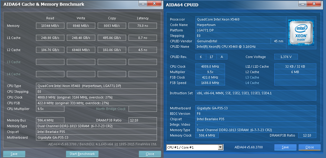The image size is (326, 158).
Task: Click CPUID Rev. stepping value A
Action: click(x=222, y=57)
